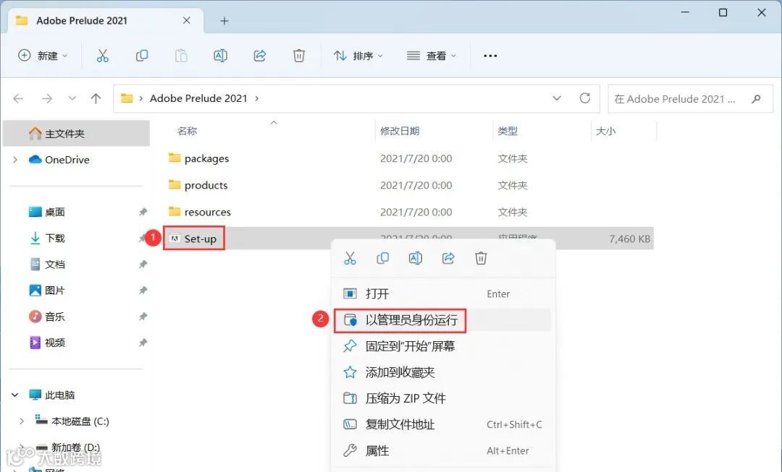Click the toolbar Share icon
Screen dimensions: 782x472
[x=260, y=55]
